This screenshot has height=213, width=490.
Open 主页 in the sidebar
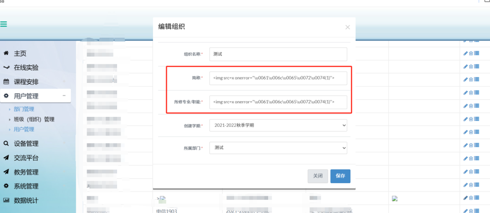20,53
